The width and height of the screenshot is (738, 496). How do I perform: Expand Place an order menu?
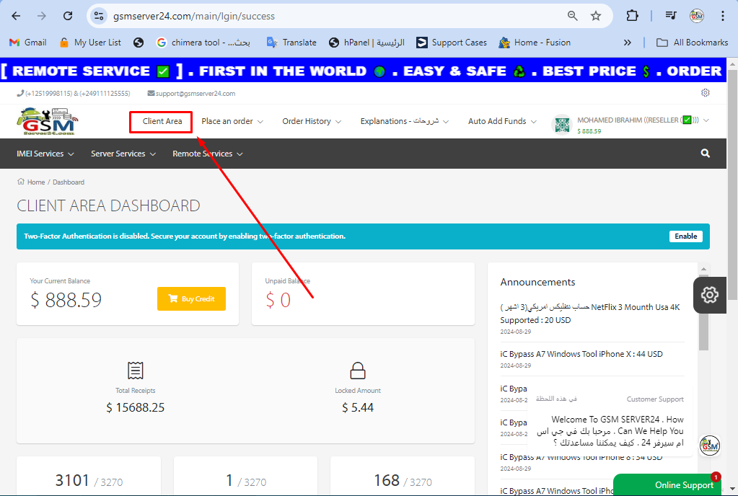click(232, 121)
